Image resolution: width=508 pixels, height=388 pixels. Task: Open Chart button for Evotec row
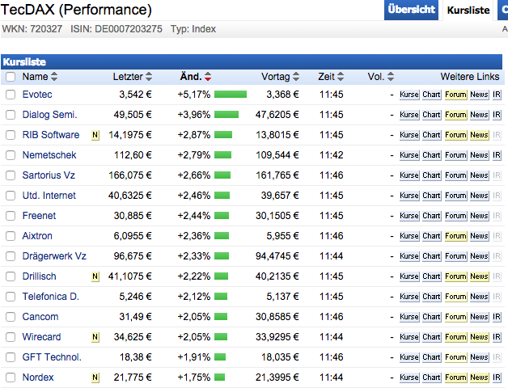[431, 95]
